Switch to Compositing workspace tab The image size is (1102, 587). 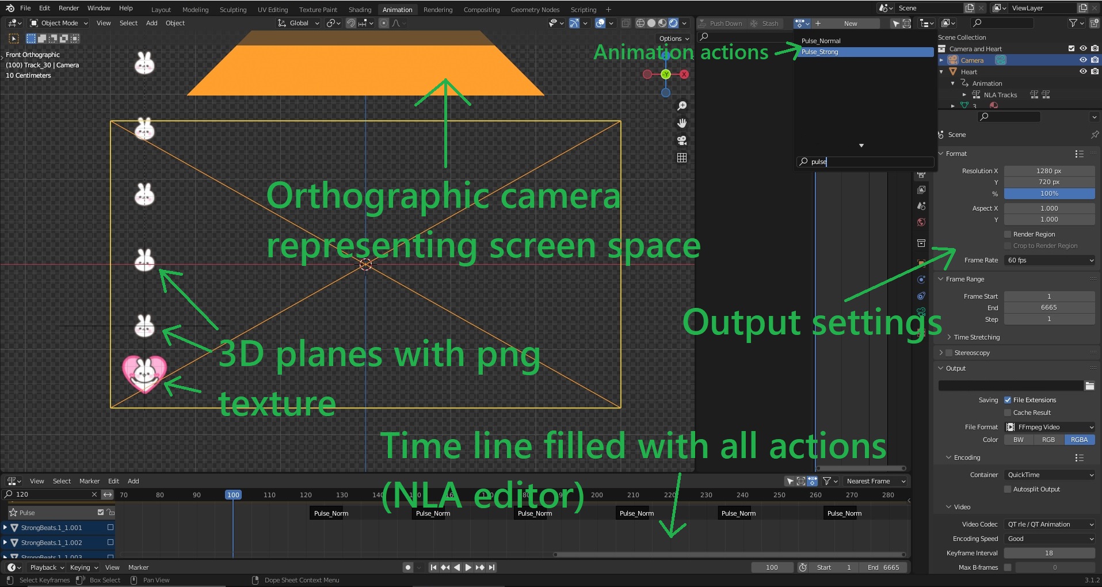click(x=482, y=9)
